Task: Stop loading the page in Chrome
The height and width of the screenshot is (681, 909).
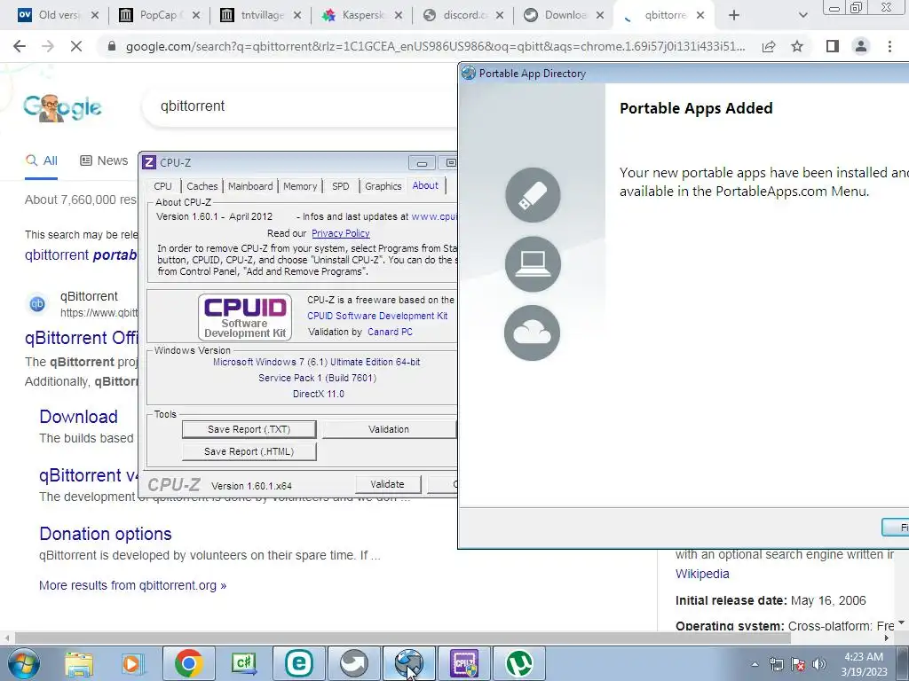Action: [76, 46]
